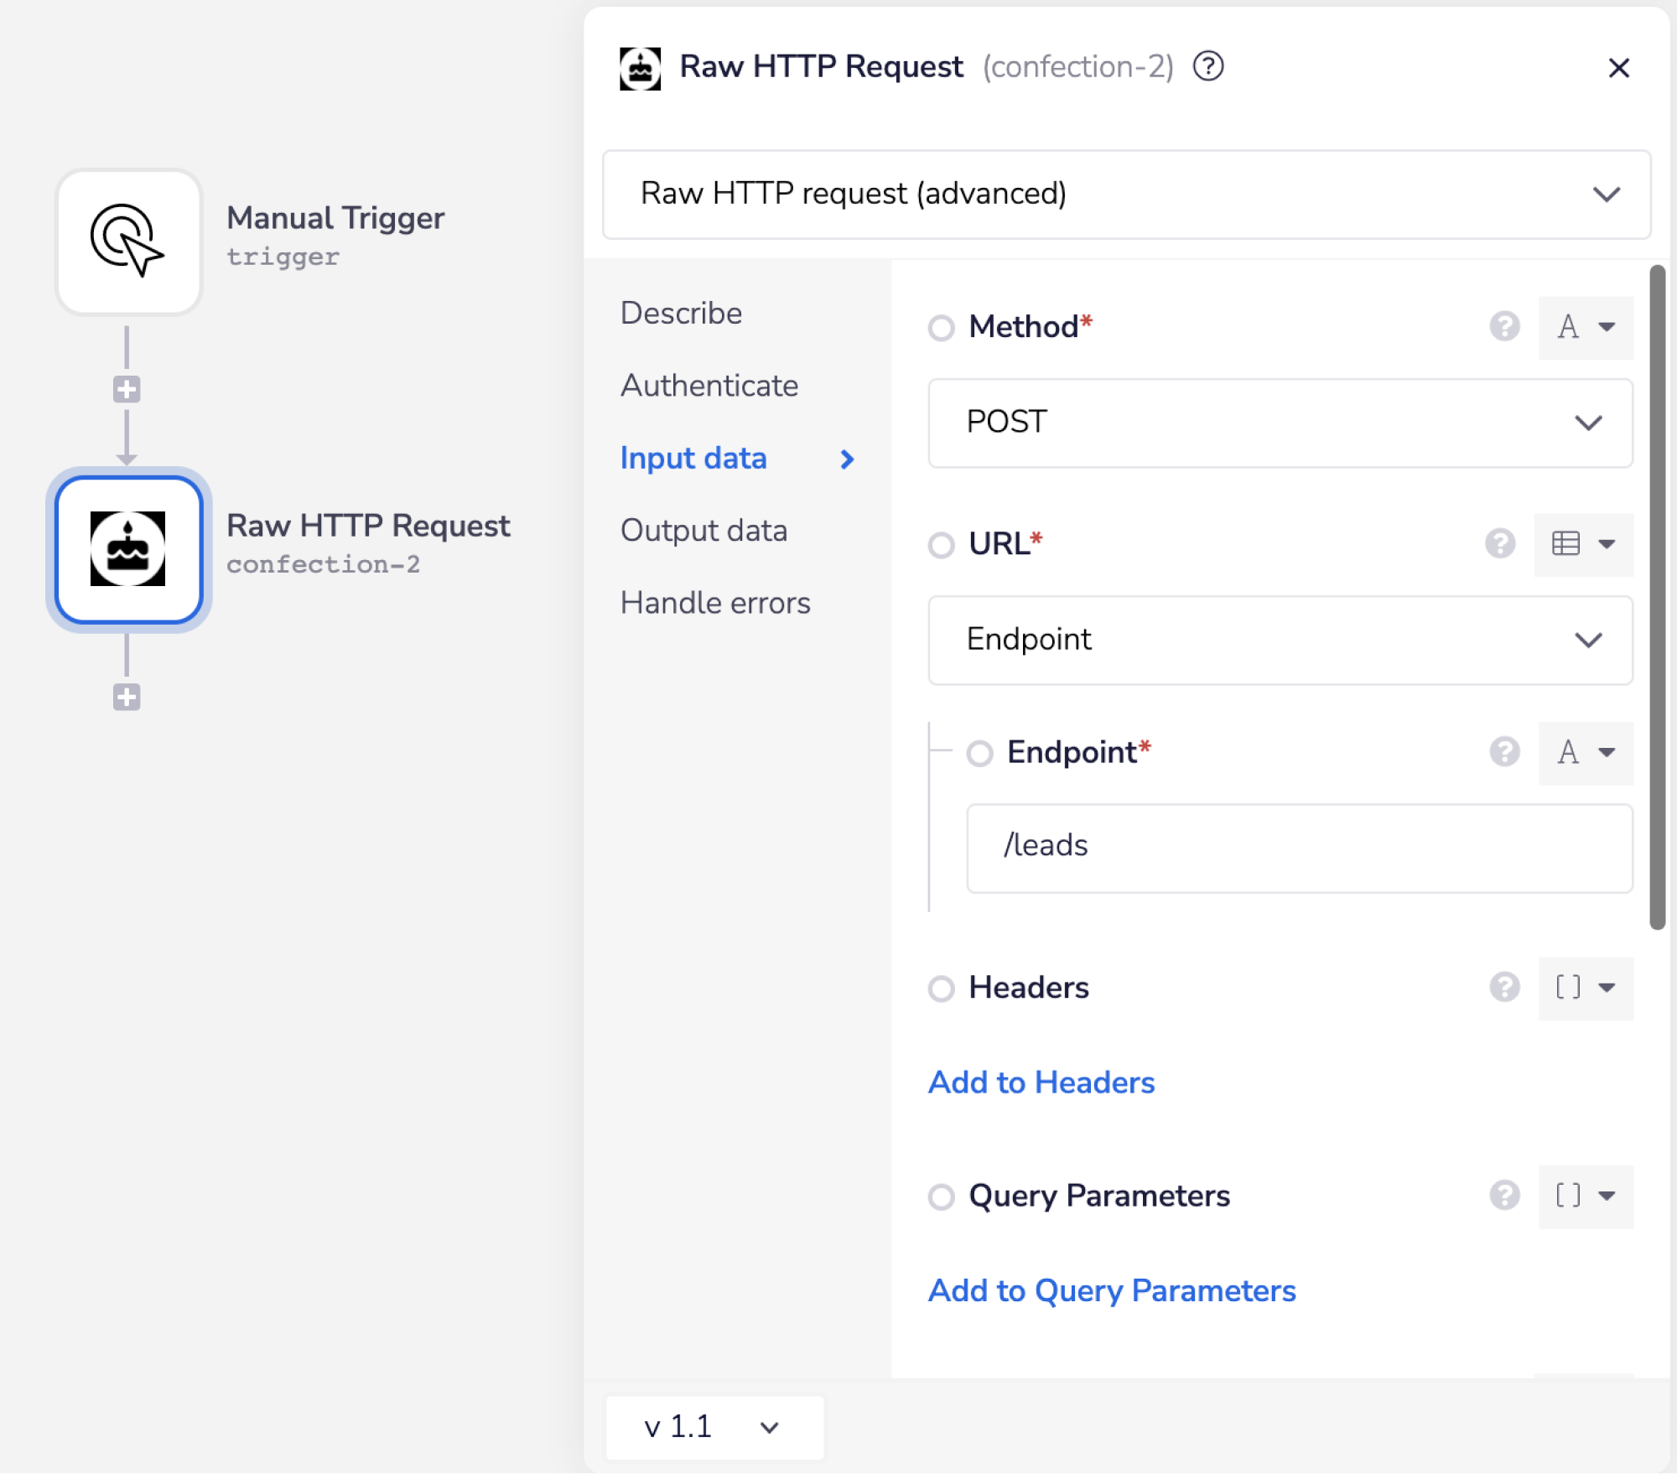Click the /leads endpoint input field
Image resolution: width=1677 pixels, height=1474 pixels.
1298,847
